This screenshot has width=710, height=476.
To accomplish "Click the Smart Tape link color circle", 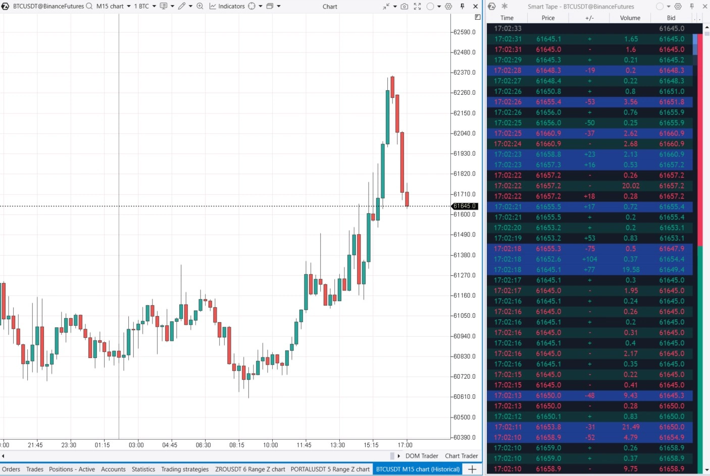I will click(x=660, y=7).
